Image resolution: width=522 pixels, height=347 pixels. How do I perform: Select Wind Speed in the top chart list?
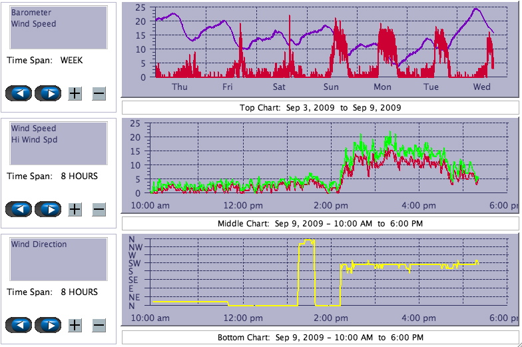33,24
